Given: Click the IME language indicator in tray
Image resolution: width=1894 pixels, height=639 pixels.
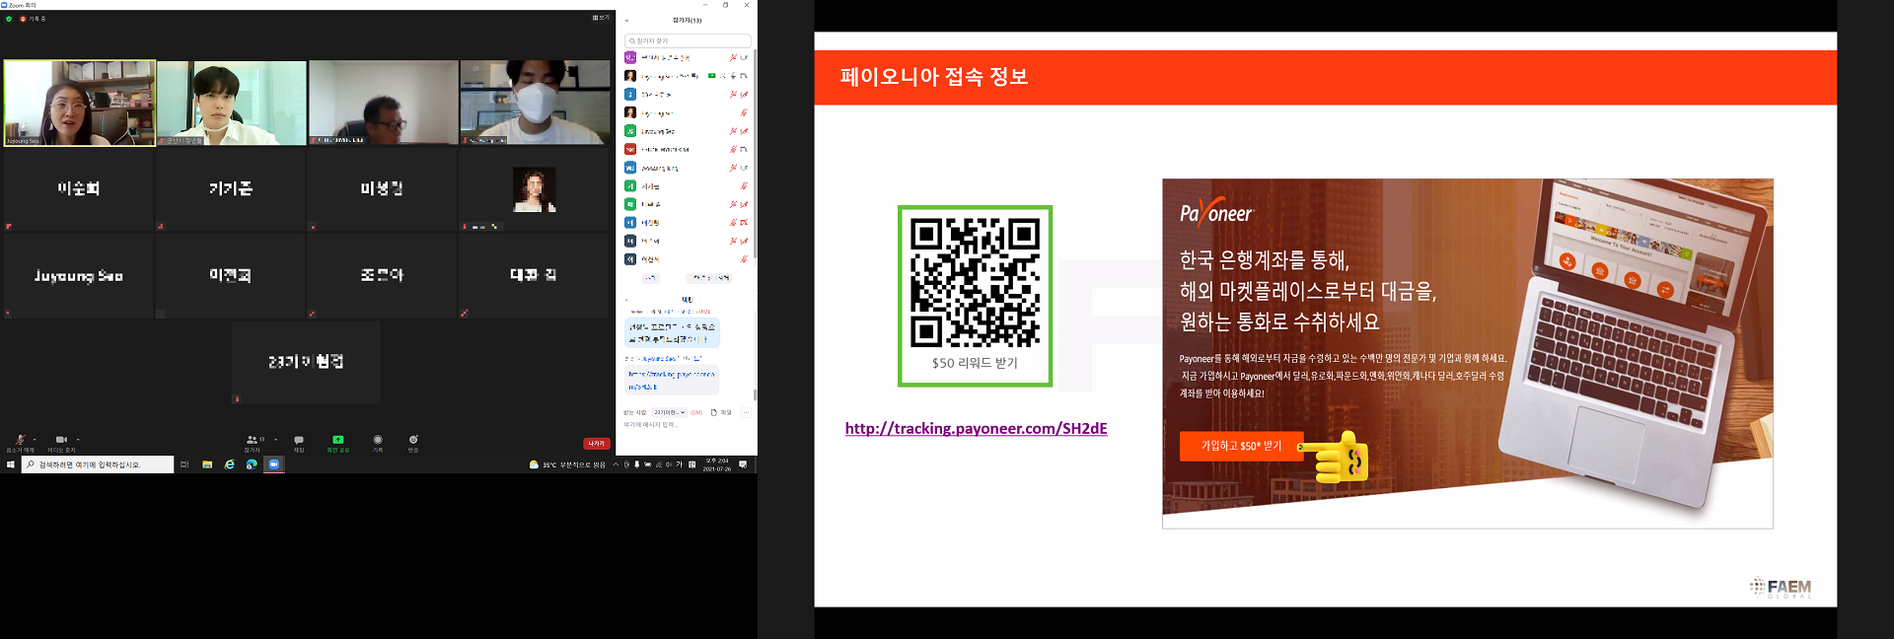Looking at the screenshot, I should (x=679, y=464).
